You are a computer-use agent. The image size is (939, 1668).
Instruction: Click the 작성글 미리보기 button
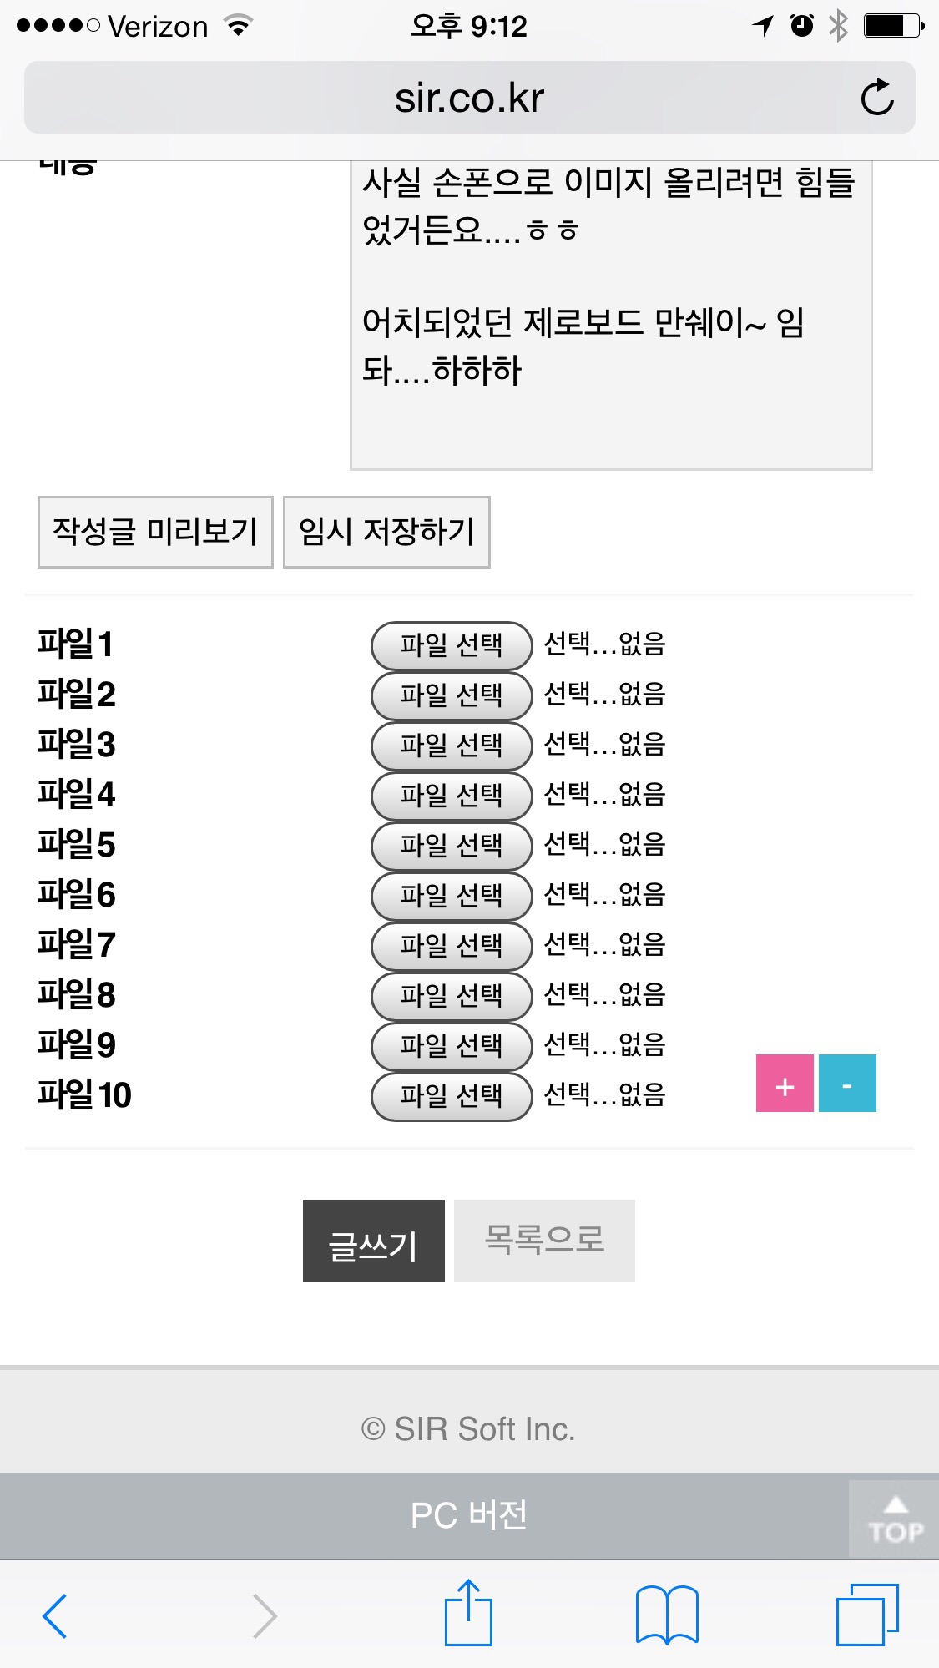[155, 532]
